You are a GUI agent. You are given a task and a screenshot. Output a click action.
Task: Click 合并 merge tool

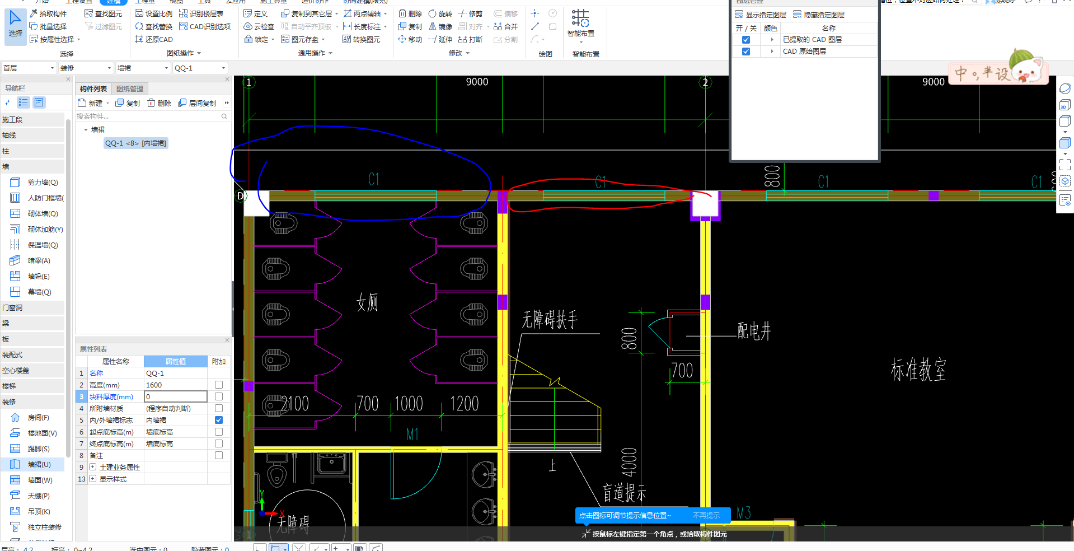coord(506,26)
